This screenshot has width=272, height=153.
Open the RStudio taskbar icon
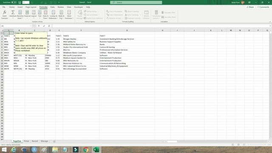[x=34, y=150]
